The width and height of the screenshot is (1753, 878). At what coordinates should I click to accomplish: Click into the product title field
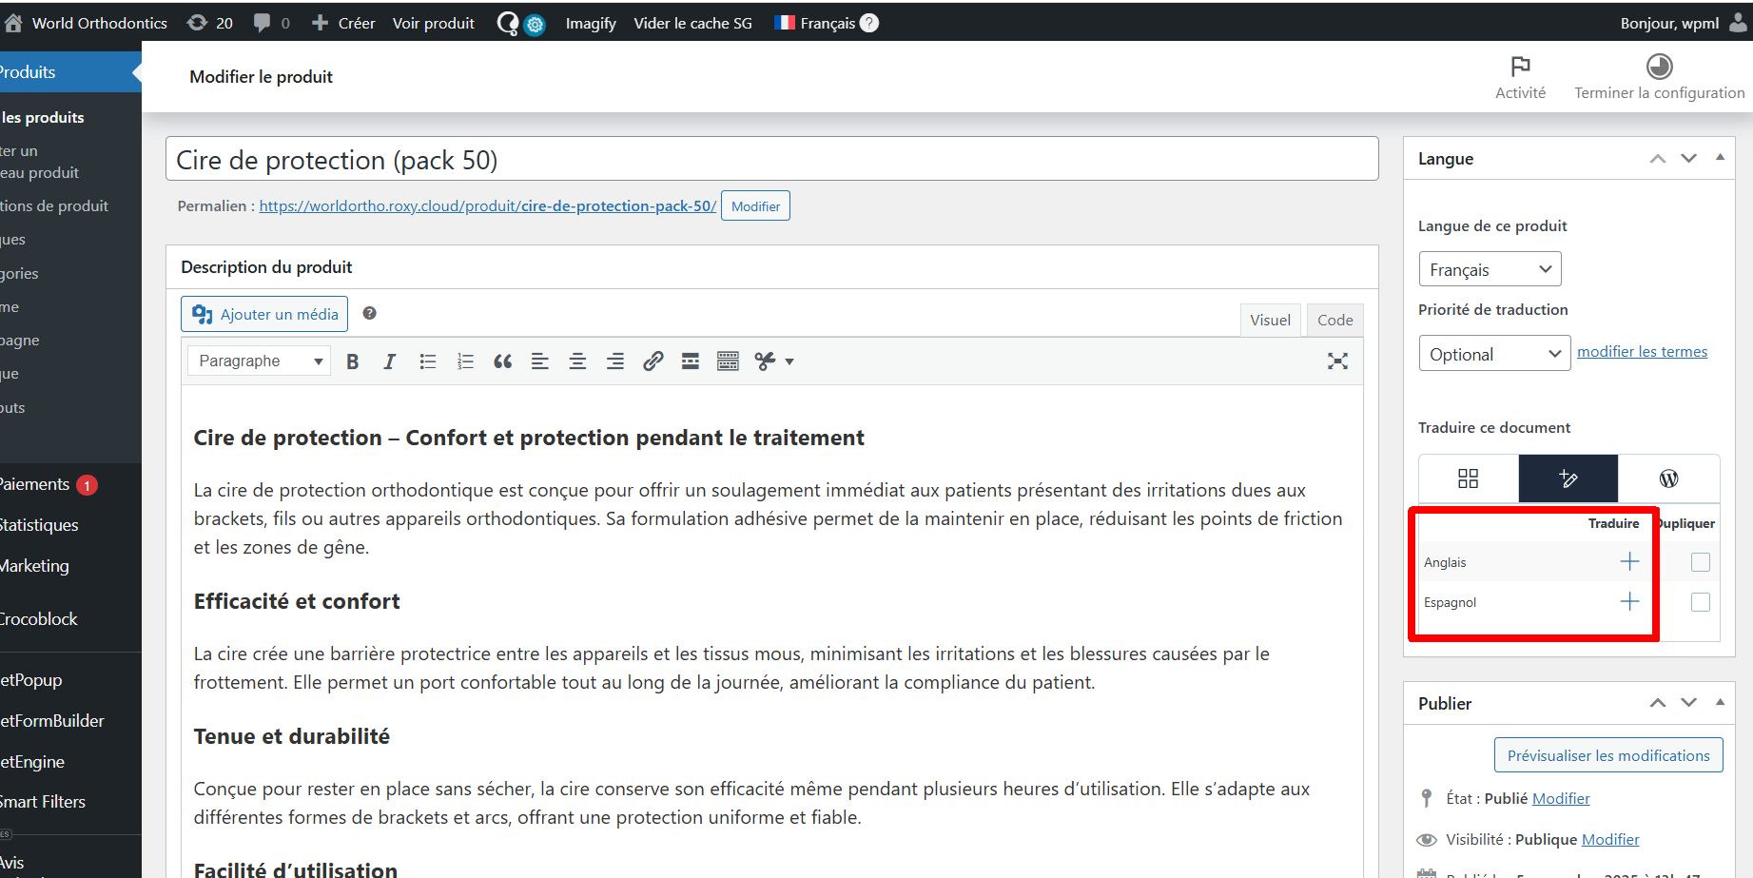coord(770,160)
